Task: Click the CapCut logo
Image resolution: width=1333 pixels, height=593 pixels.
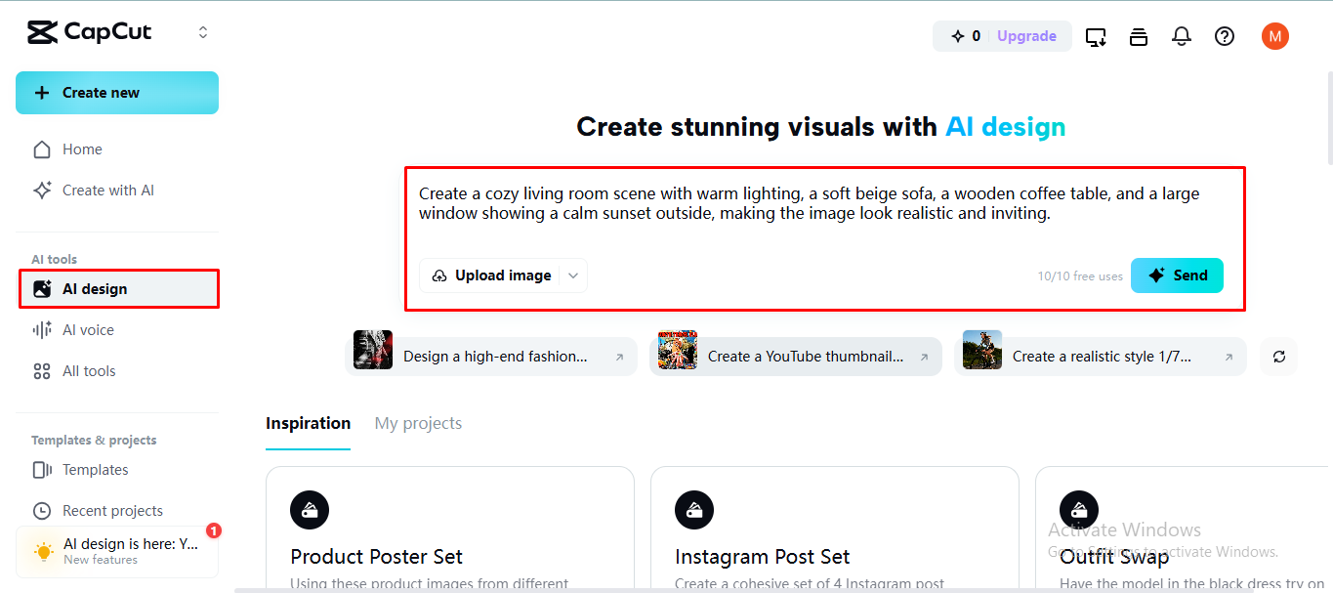Action: [x=90, y=32]
